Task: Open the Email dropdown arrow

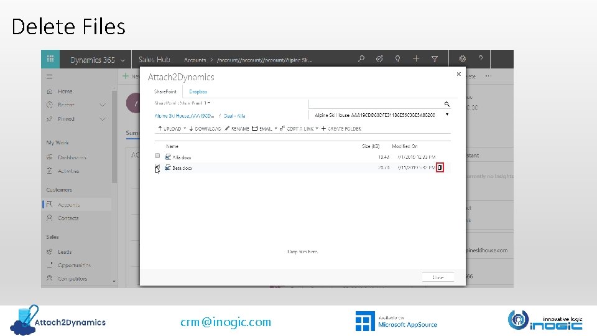Action: [275, 129]
